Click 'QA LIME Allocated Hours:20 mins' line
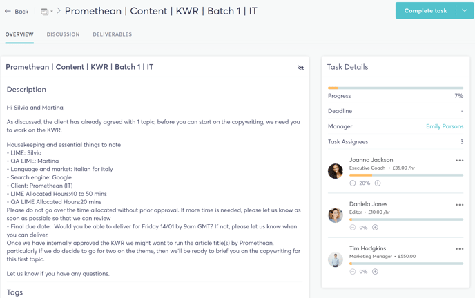The height and width of the screenshot is (298, 475). click(56, 202)
